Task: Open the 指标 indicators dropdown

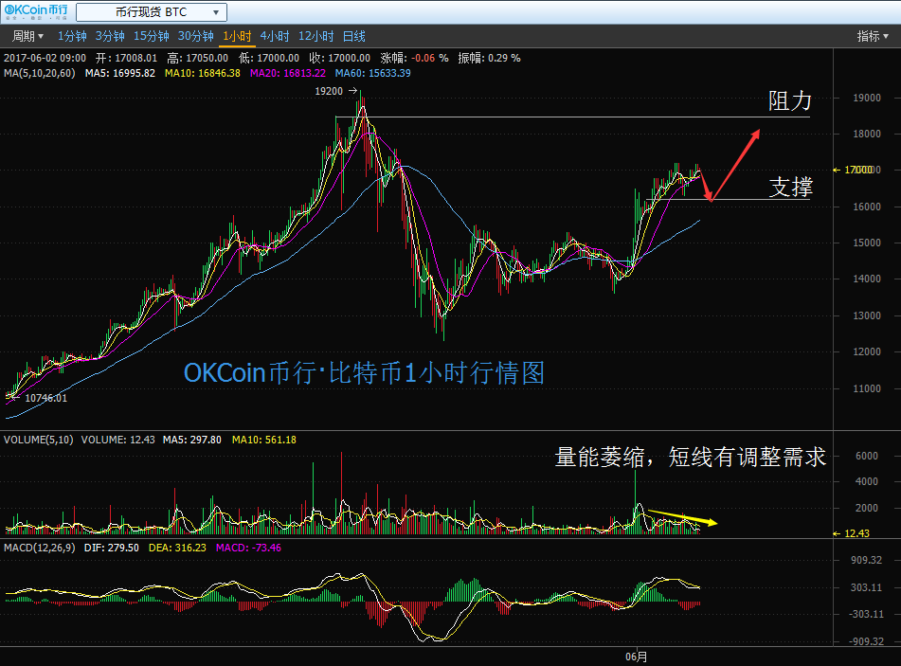Action: [873, 36]
